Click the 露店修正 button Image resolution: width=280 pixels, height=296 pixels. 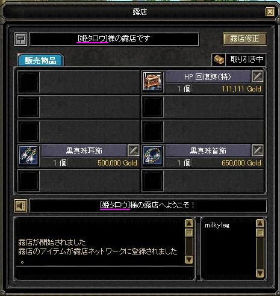pos(244,39)
